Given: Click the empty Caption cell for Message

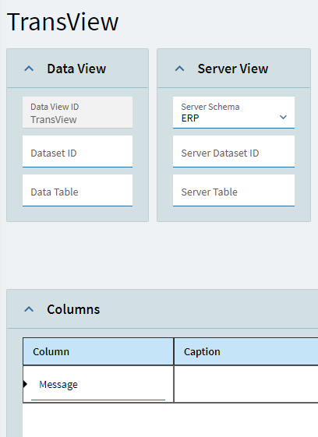Looking at the screenshot, I should [246, 384].
